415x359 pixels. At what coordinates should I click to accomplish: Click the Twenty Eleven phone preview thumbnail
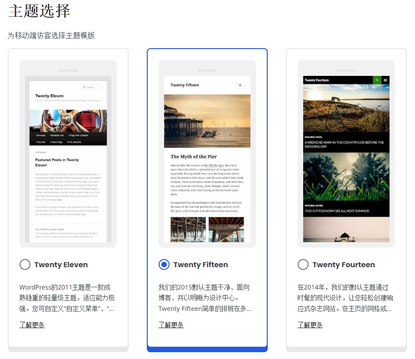(68, 154)
